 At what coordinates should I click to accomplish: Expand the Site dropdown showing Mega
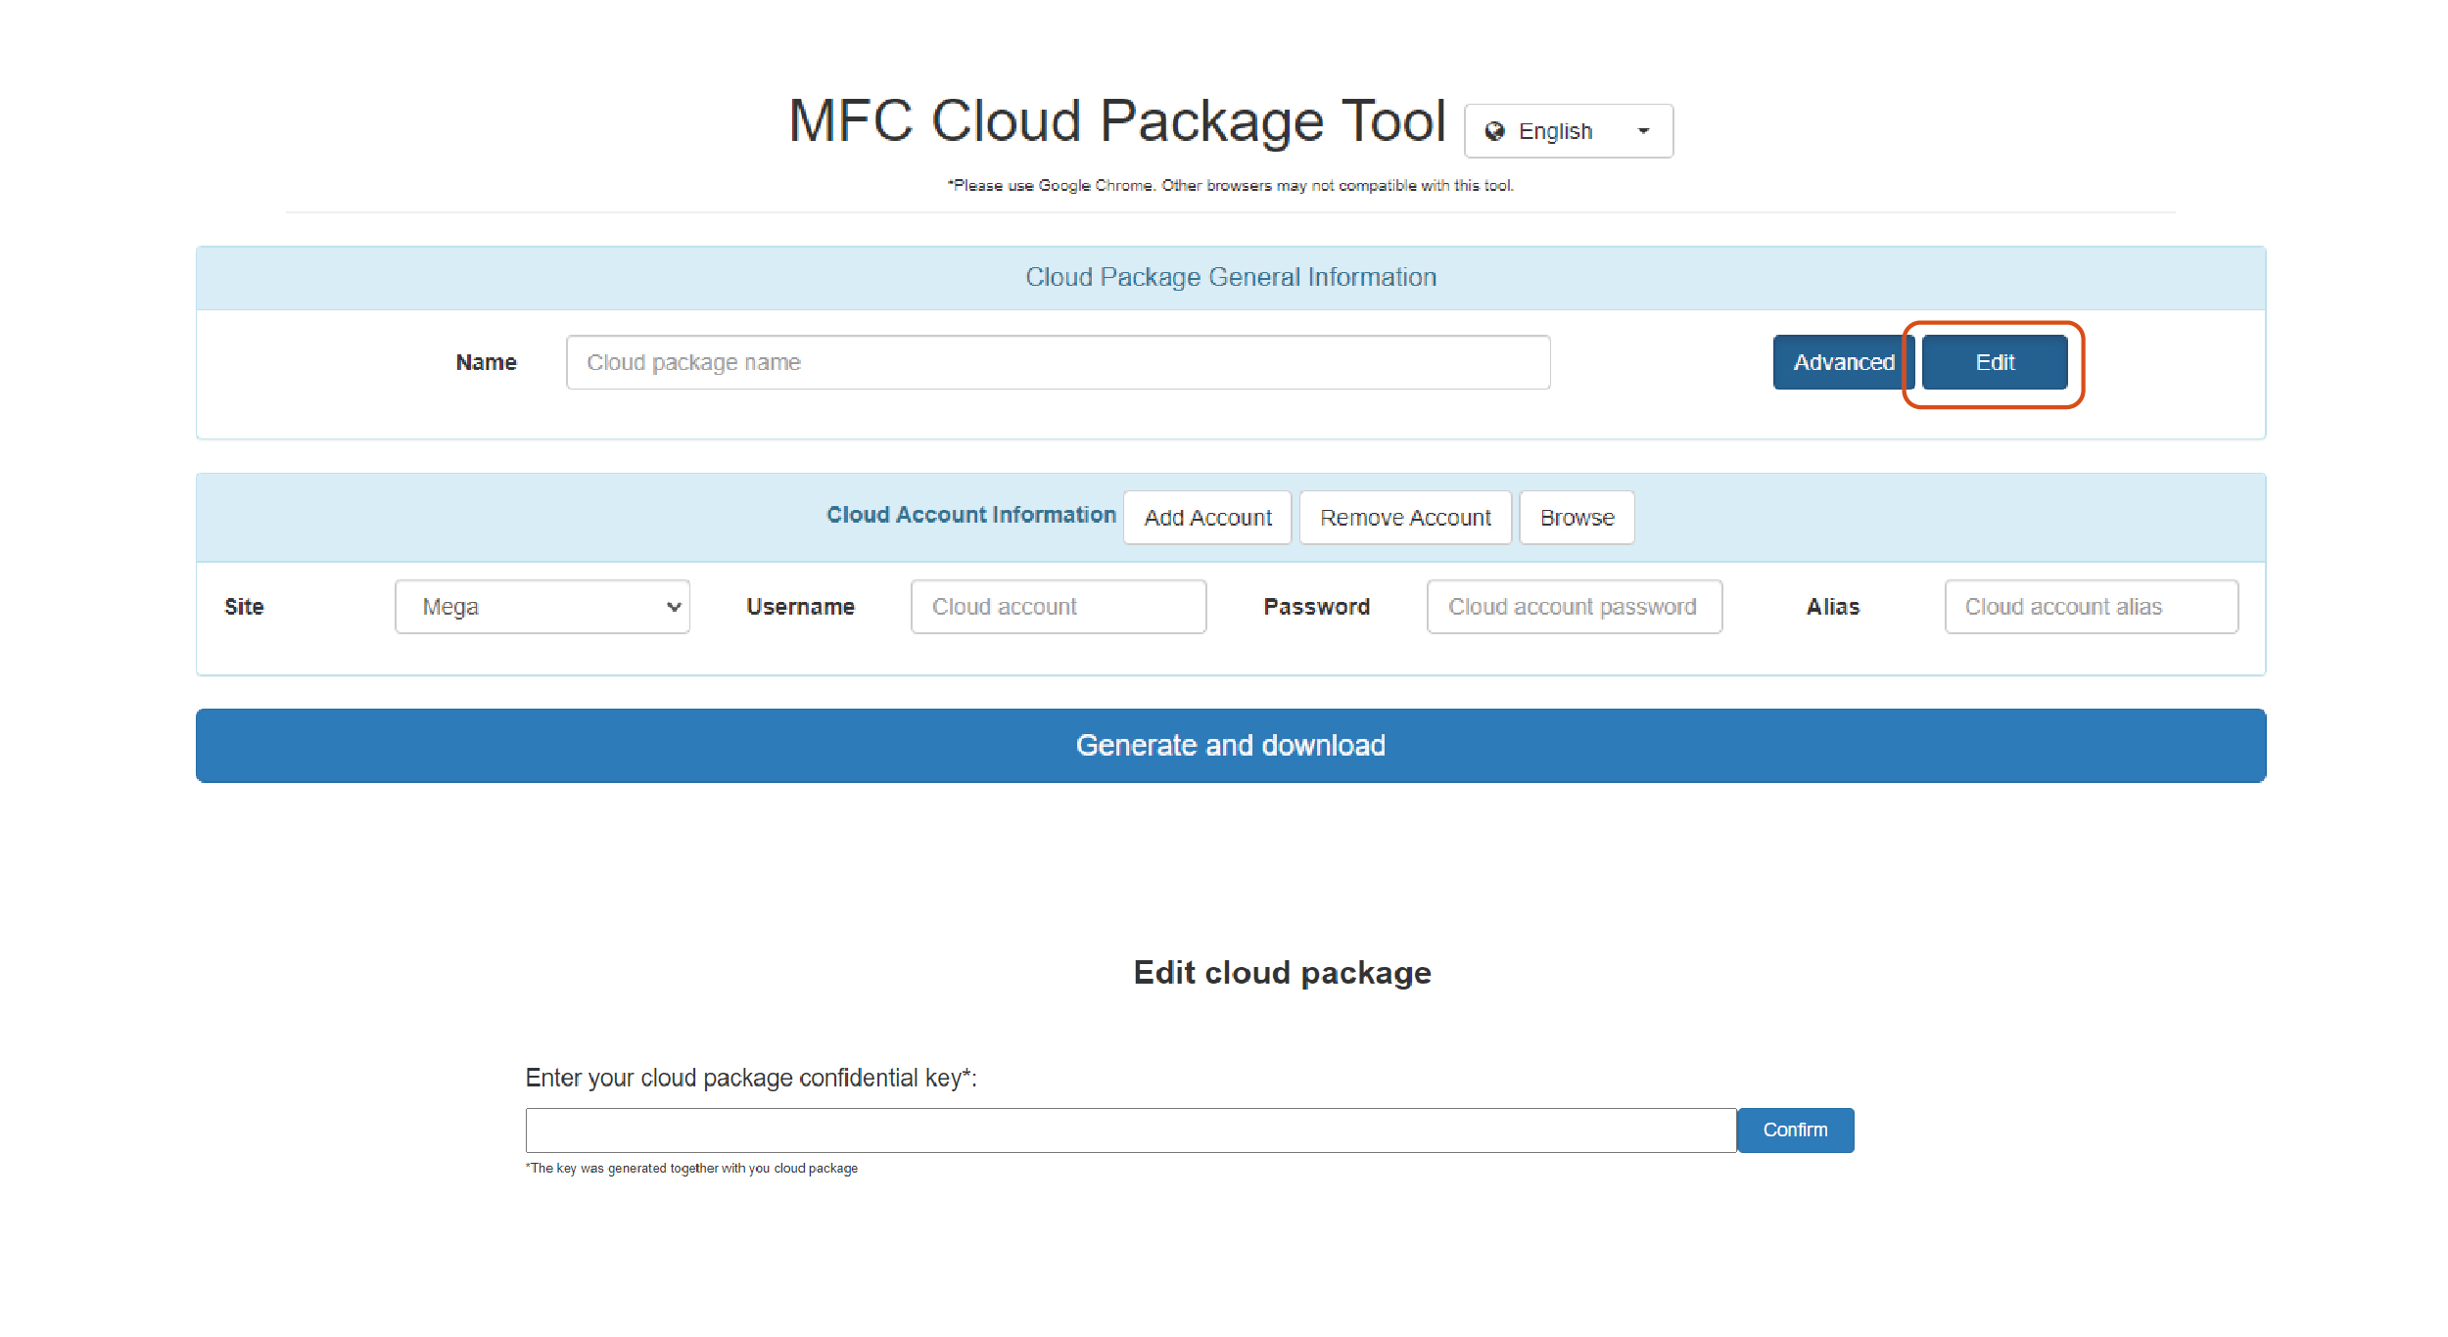[542, 607]
